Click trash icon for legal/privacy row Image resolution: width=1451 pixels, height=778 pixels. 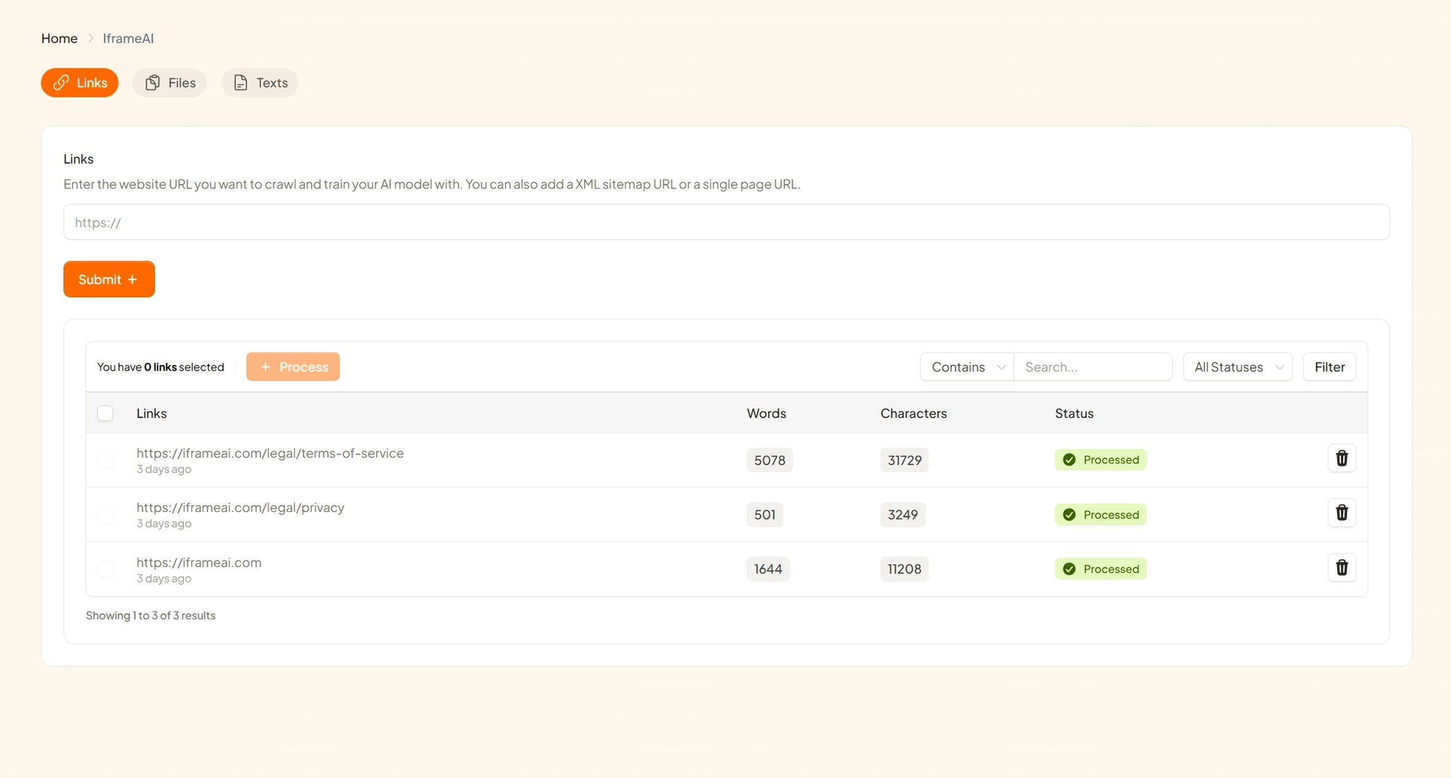pos(1341,513)
